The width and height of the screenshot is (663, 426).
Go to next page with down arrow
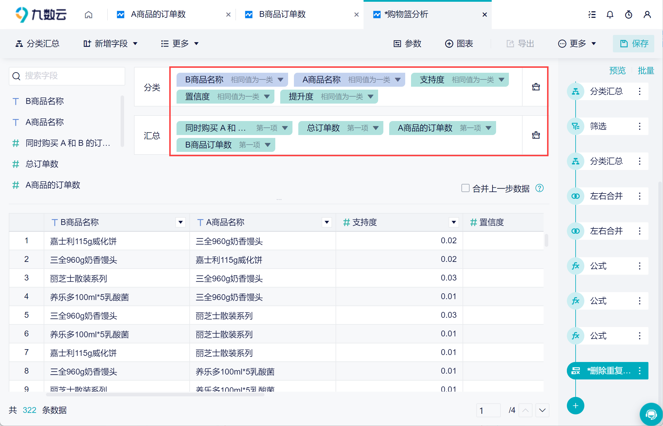pyautogui.click(x=542, y=410)
